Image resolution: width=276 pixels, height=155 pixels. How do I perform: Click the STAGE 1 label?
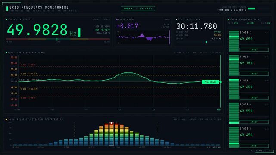coord(245,32)
